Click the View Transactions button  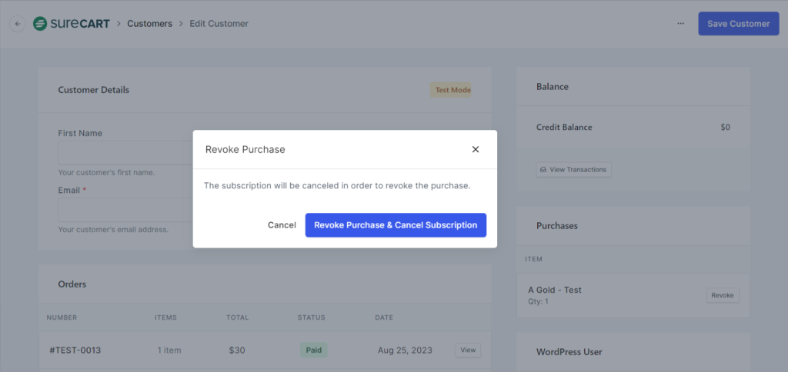(x=573, y=170)
